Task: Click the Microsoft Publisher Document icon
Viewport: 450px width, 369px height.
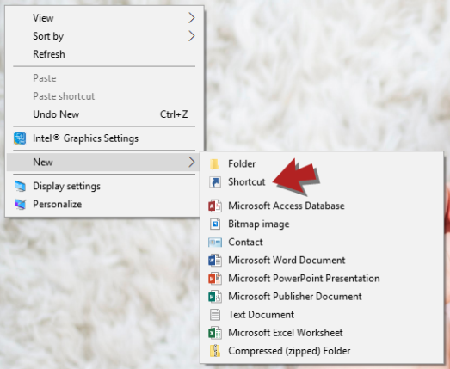Action: (215, 297)
